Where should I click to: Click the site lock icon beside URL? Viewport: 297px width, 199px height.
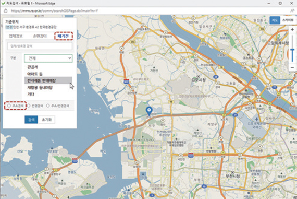(x=6, y=11)
